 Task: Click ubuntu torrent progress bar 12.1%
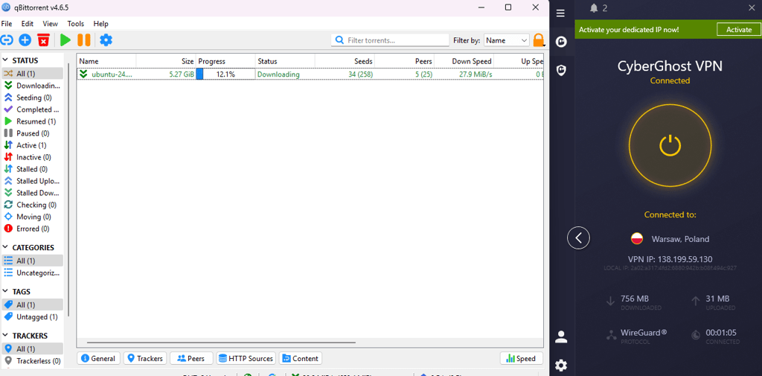(225, 74)
